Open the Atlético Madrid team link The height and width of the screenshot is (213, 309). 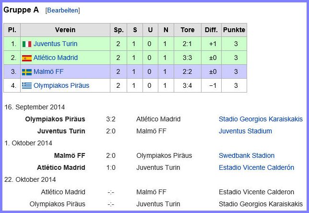(56, 58)
